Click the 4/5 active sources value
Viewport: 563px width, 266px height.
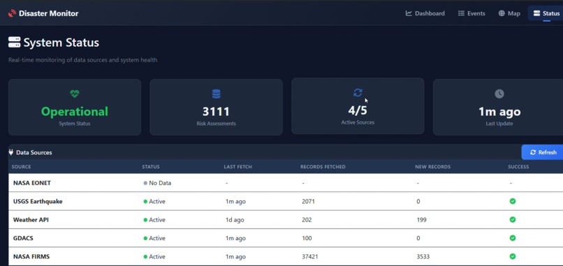358,110
